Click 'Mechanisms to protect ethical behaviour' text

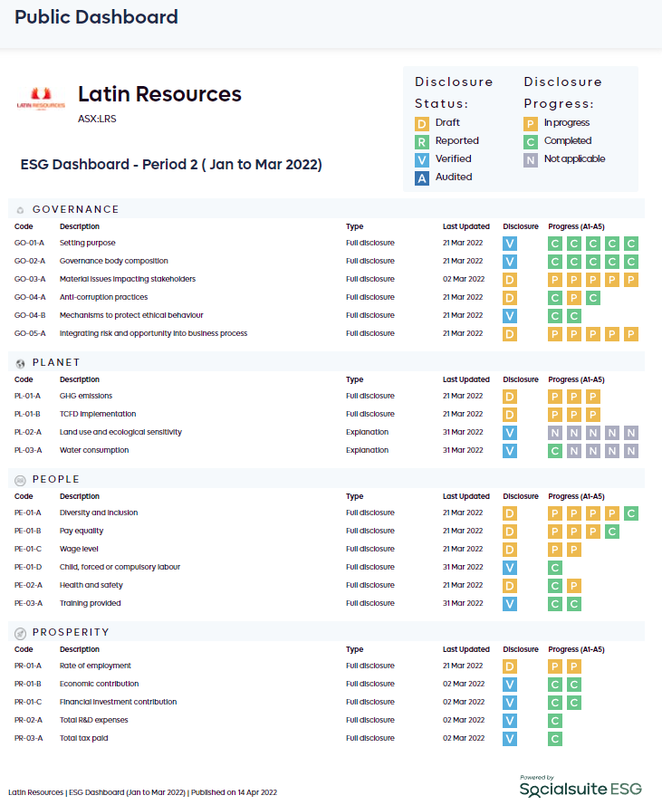(x=131, y=315)
